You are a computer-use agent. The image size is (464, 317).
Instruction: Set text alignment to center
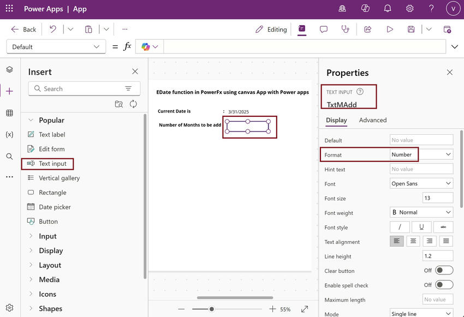click(x=413, y=241)
